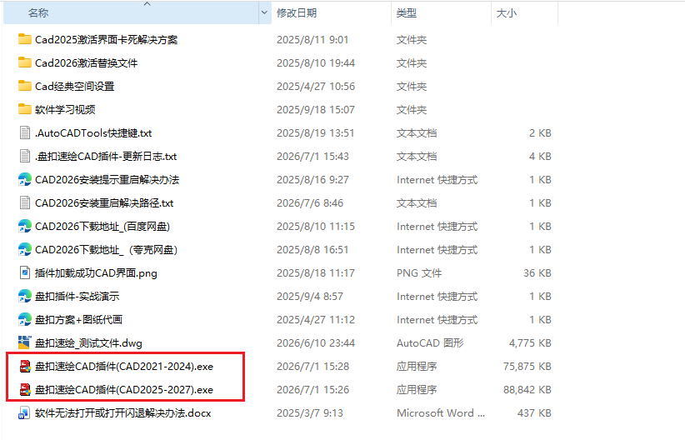Click the CAD2026下载地址_(百度网盘) shortcut icon

tap(24, 227)
